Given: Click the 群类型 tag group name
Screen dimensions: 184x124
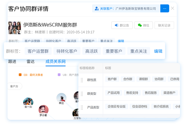Looking at the screenshot, I should [x=92, y=94].
